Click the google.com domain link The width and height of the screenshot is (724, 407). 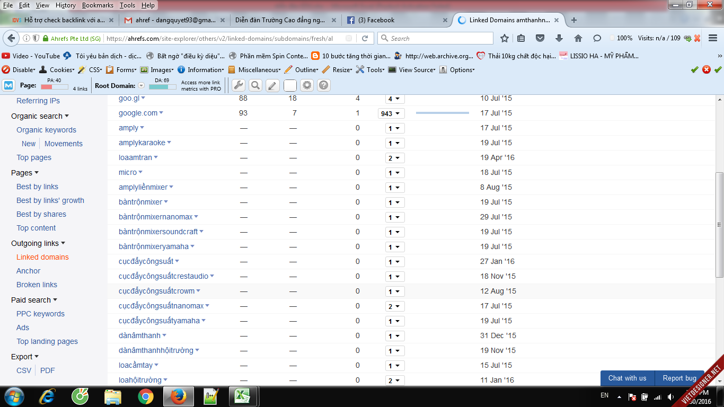click(x=138, y=113)
